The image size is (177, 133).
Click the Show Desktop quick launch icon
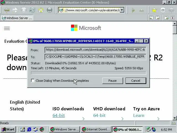pos(35,129)
